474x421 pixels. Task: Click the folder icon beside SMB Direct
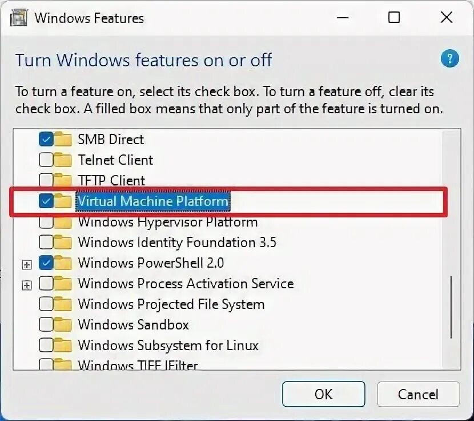pos(63,139)
